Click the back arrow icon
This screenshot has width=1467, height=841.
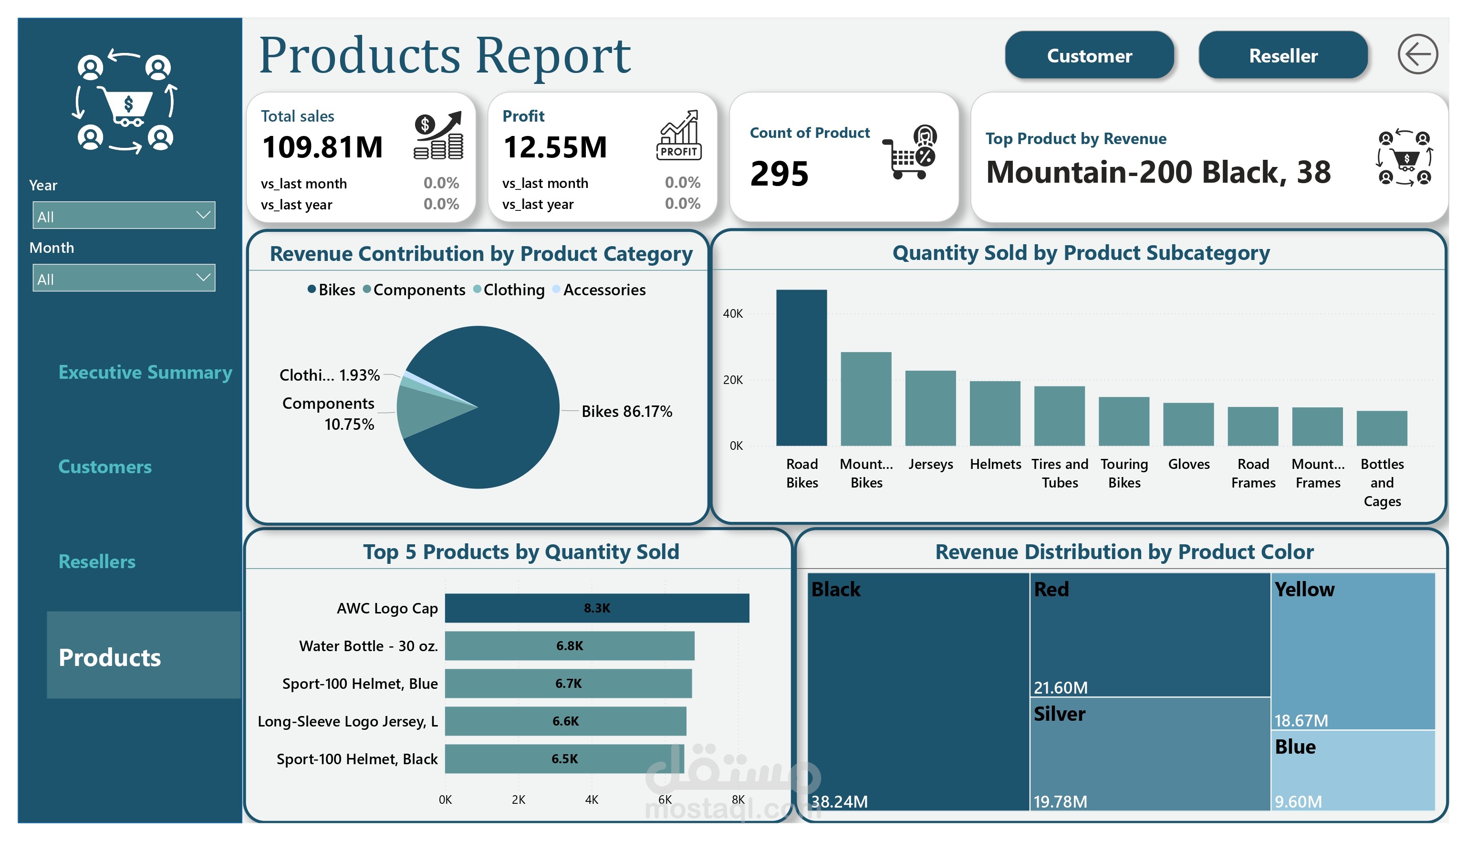tap(1417, 54)
